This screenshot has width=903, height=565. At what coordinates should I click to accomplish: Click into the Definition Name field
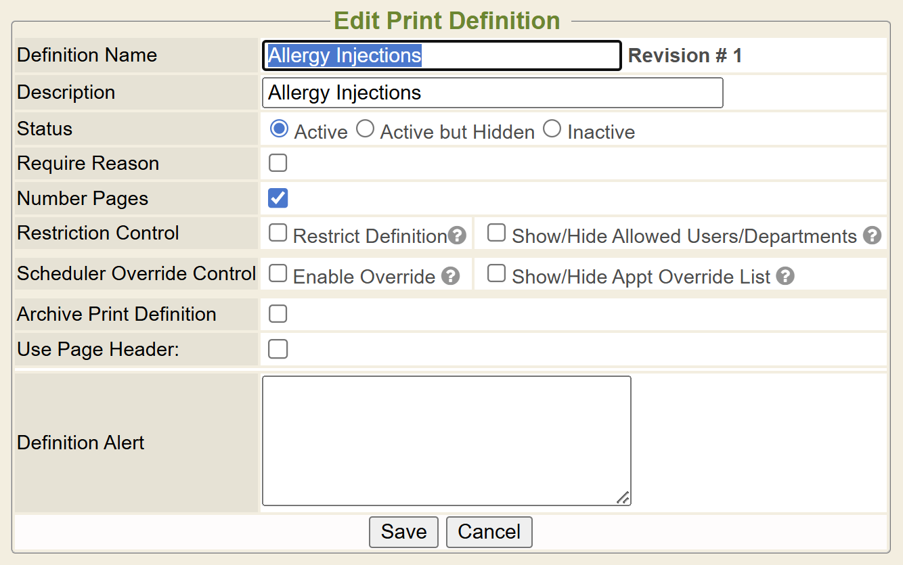click(x=441, y=55)
